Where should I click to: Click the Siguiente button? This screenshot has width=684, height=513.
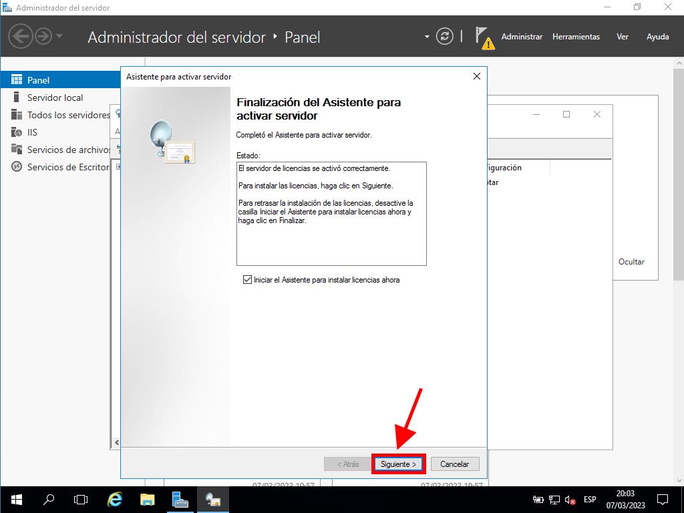click(398, 464)
